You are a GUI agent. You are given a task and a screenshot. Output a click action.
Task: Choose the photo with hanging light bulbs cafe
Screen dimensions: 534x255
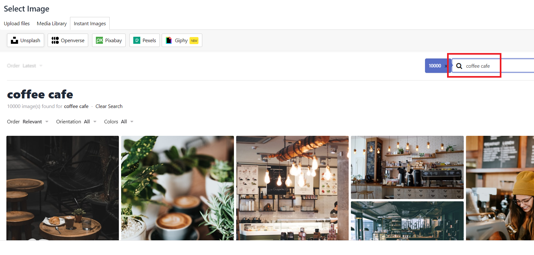292,188
